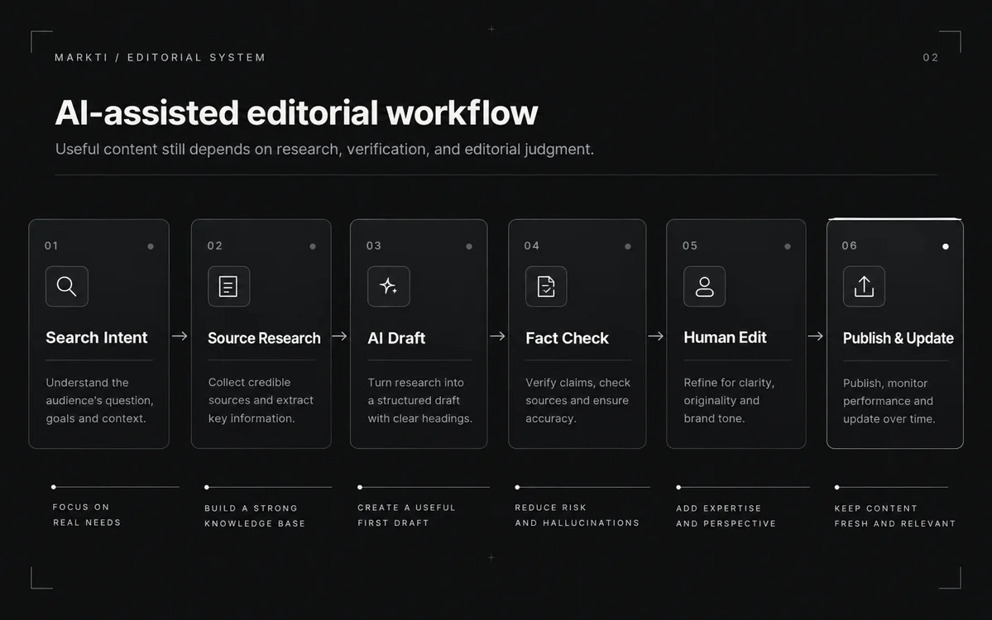Click the 'ADD EXPERTISE AND PERSPECTIVE' caption
This screenshot has height=620, width=992.
pyautogui.click(x=726, y=516)
